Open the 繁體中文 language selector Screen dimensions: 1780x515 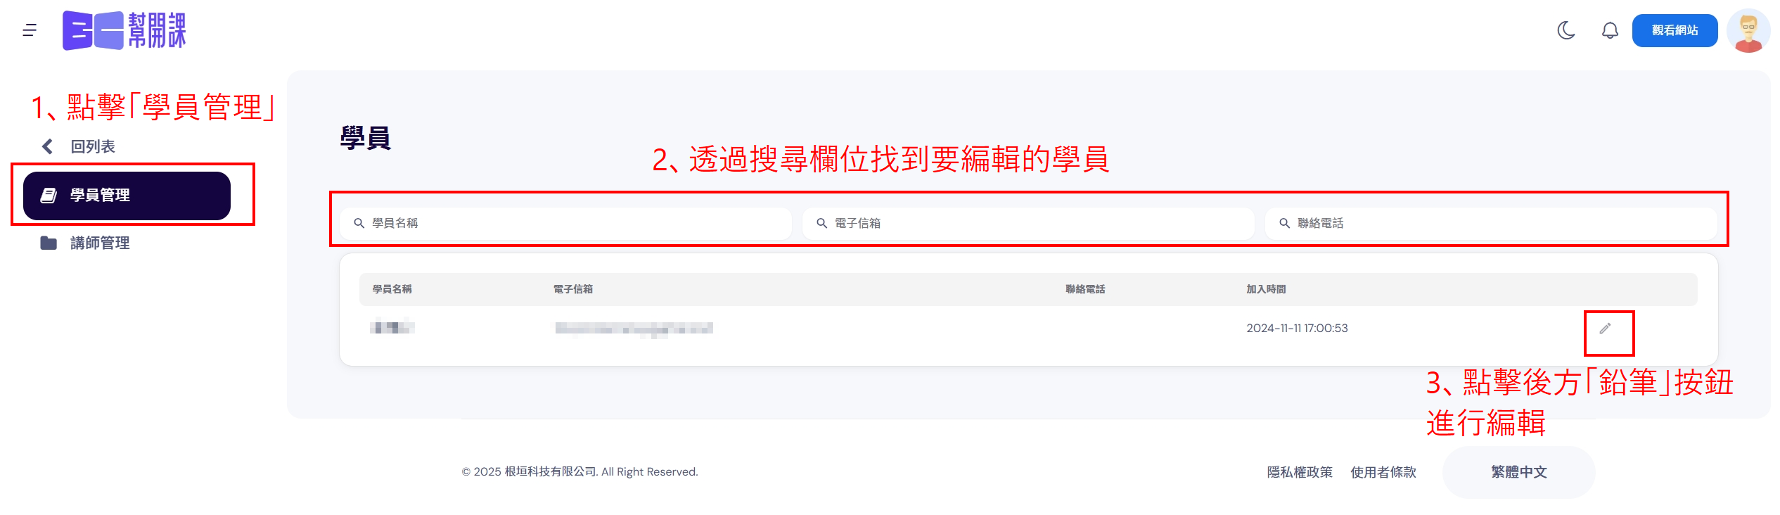click(1518, 472)
